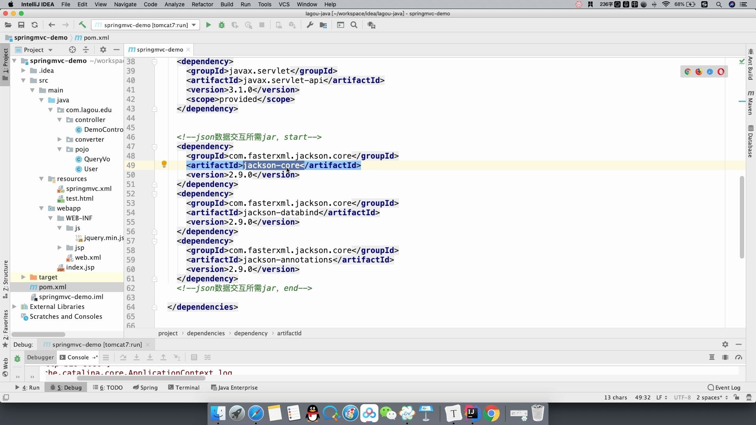Open Project Structure folder icon in toolbar
Viewport: 756px width, 425px height.
(x=323, y=25)
